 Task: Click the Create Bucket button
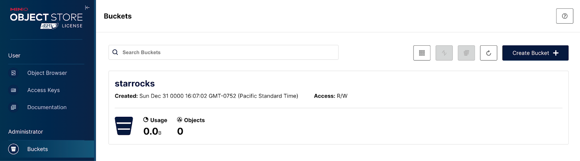tap(535, 53)
